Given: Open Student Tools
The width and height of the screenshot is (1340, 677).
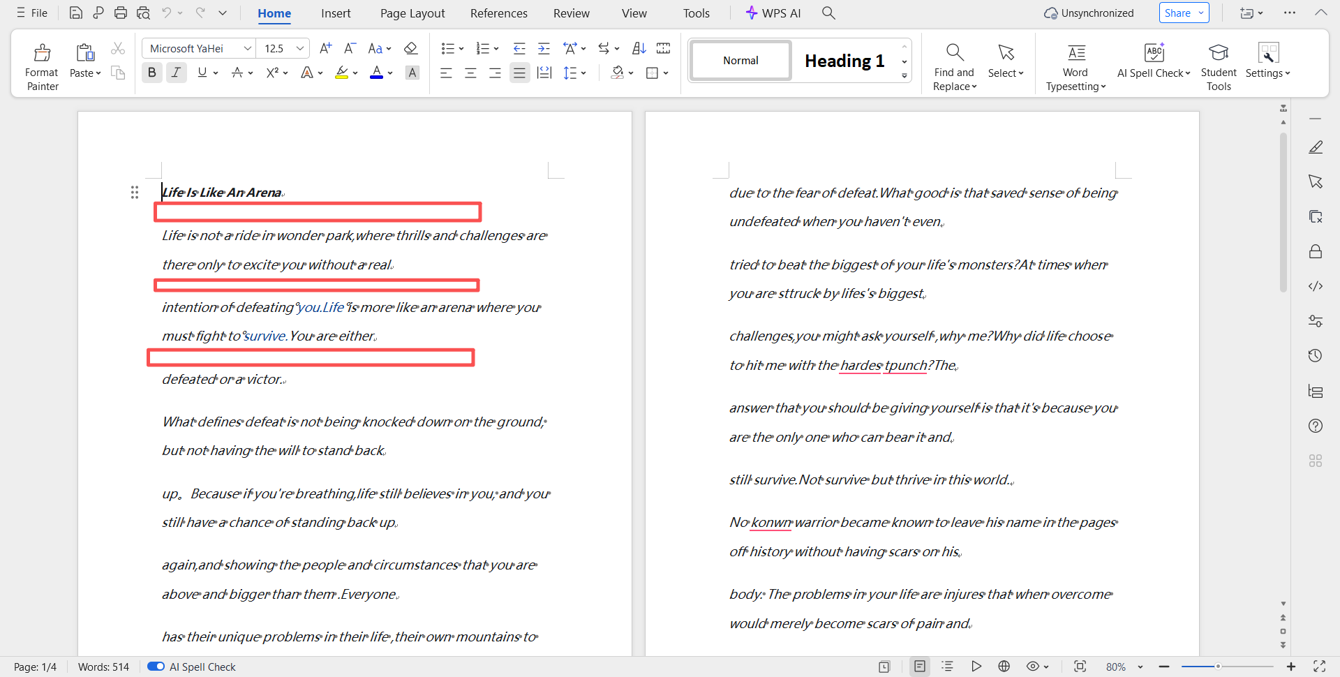Looking at the screenshot, I should 1218,54.
